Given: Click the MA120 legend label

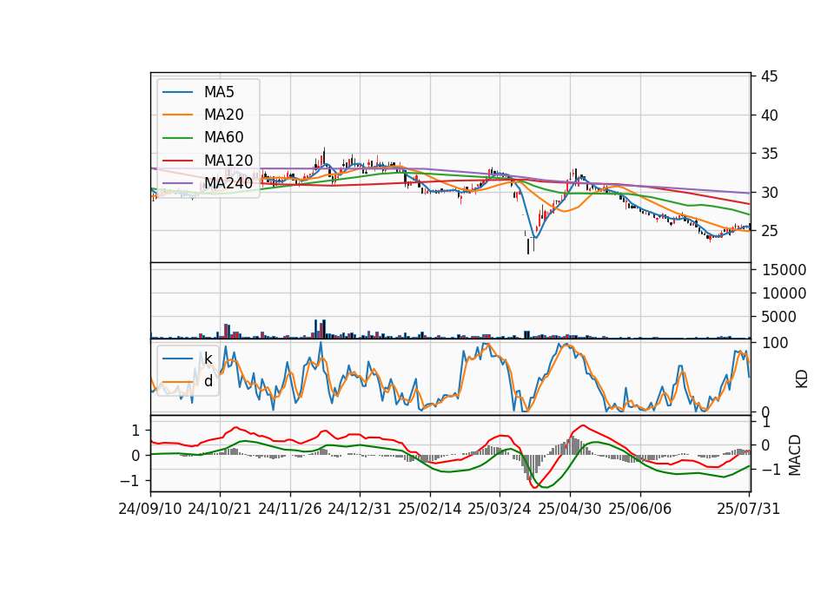Looking at the screenshot, I should click(x=228, y=161).
